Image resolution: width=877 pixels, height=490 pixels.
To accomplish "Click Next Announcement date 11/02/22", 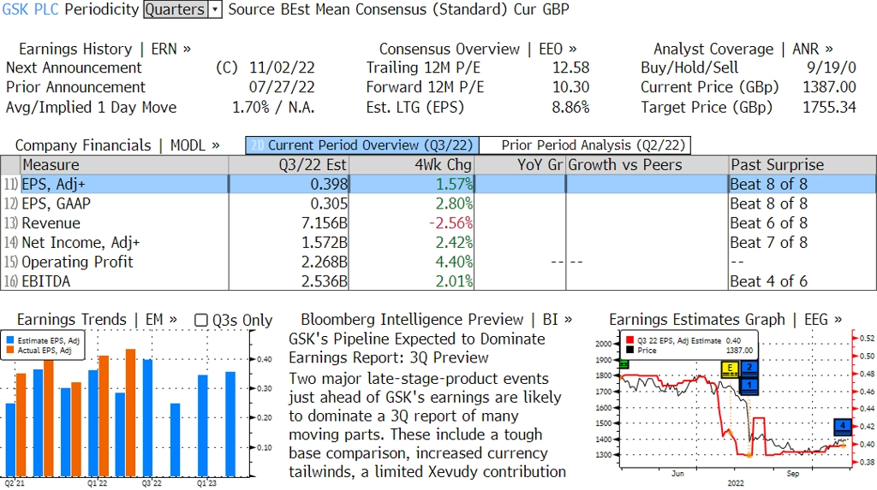I will point(282,68).
